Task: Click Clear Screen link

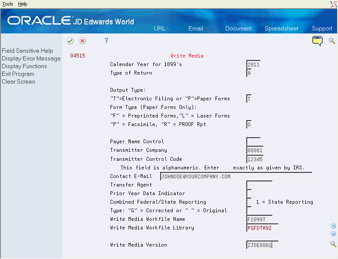Action: (18, 82)
